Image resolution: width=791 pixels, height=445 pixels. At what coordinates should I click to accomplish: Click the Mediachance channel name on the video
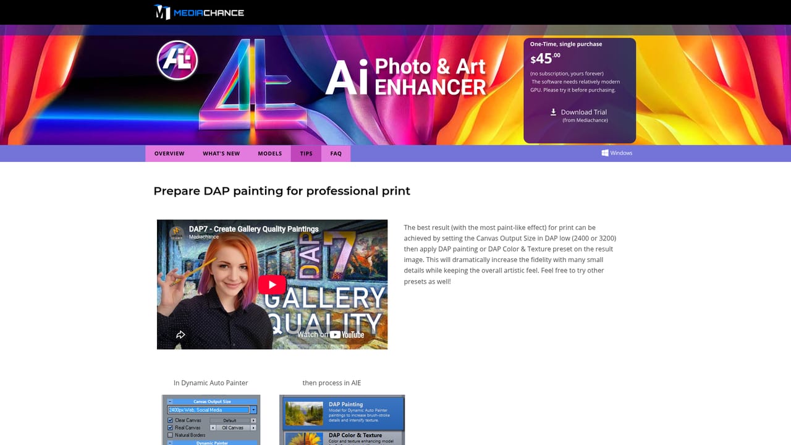click(204, 237)
